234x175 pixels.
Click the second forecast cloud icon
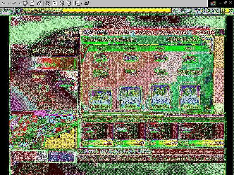tap(130, 58)
